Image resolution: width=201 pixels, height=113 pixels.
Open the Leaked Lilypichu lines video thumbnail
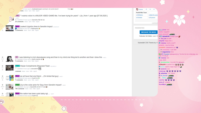coord(9,28)
